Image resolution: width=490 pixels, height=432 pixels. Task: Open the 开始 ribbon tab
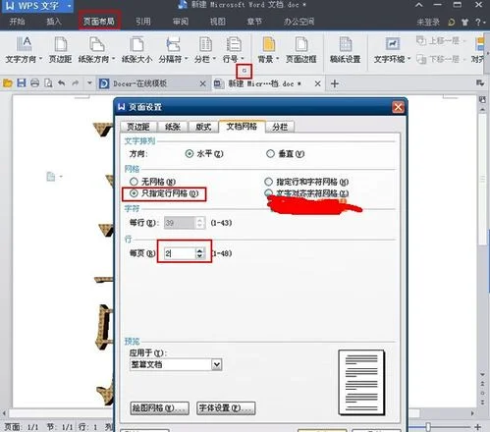[17, 22]
